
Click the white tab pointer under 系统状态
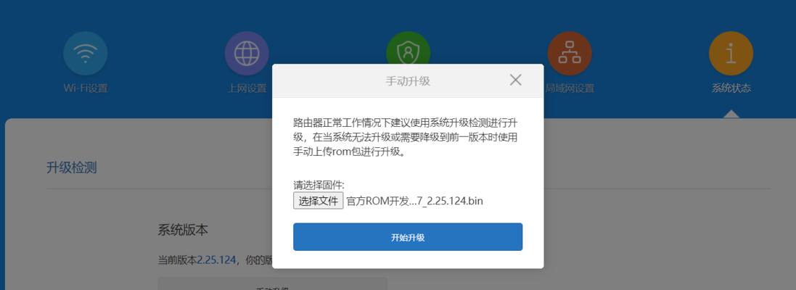[x=731, y=114]
